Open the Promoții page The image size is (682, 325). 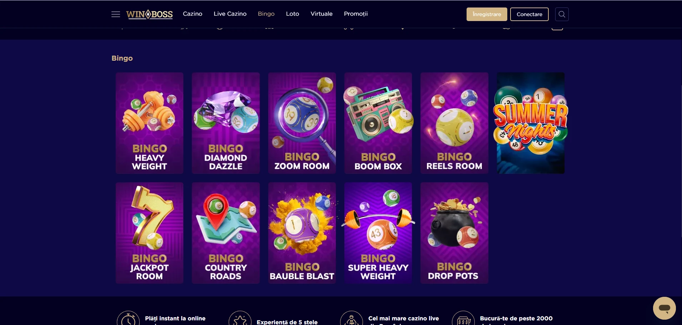[356, 14]
